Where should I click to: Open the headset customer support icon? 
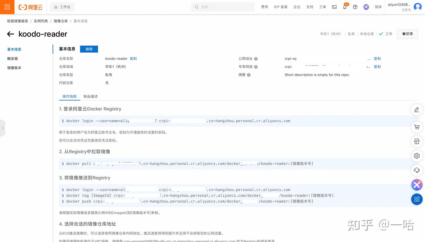pyautogui.click(x=416, y=170)
